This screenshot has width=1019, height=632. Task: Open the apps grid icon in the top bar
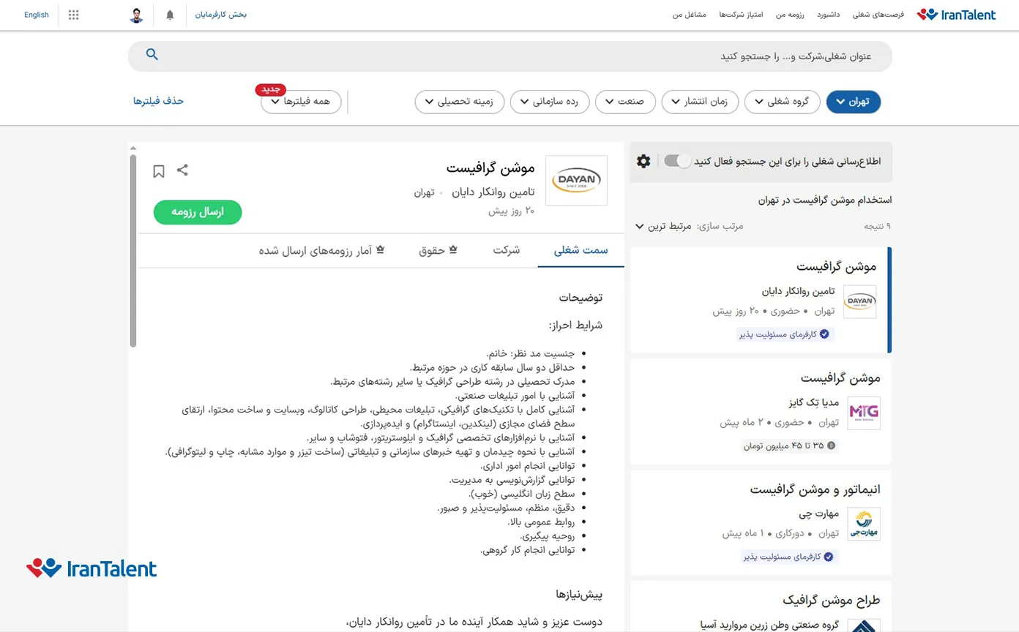click(73, 15)
